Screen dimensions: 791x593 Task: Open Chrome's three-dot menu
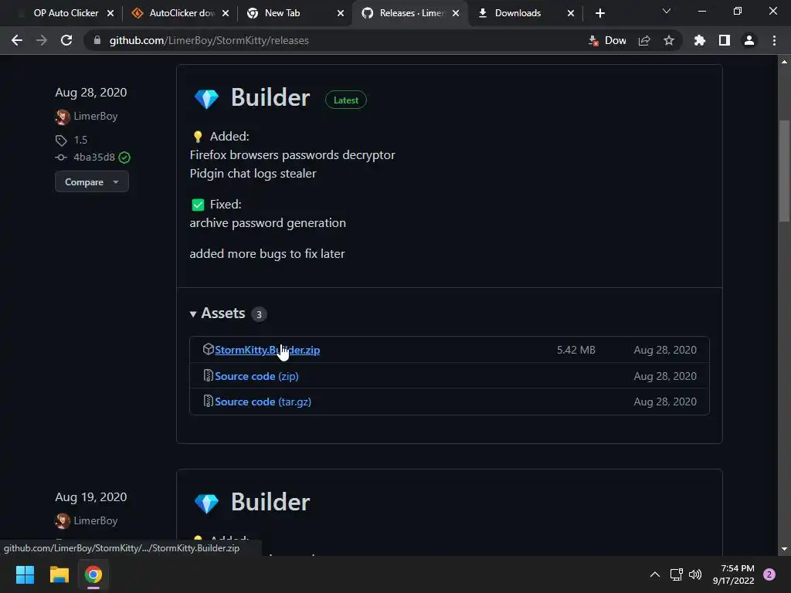click(774, 40)
